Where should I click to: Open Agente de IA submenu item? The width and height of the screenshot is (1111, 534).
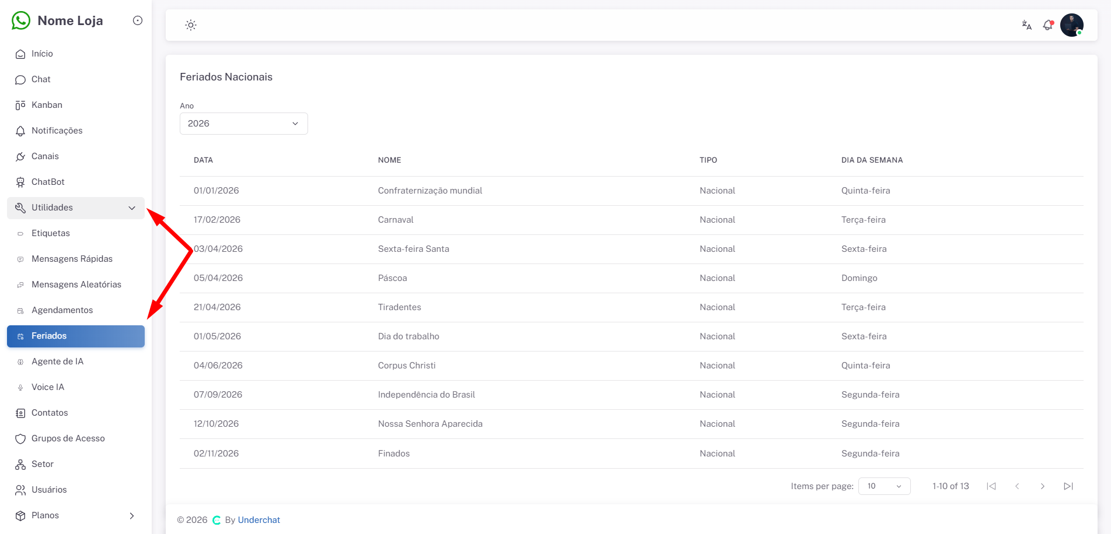[76, 361]
